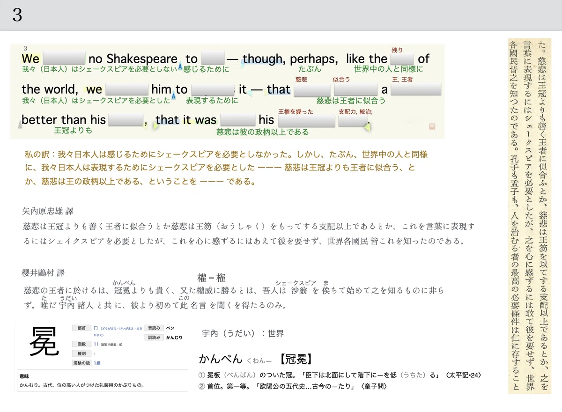562x412 pixels.
Task: Click the gloss 宇內（うだい）：世界
Action: pos(243,334)
